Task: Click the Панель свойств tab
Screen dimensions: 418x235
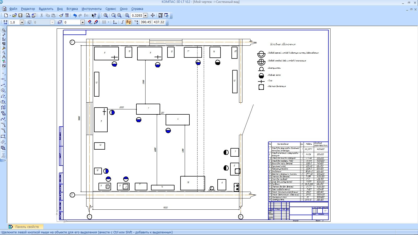Action: coord(27,227)
